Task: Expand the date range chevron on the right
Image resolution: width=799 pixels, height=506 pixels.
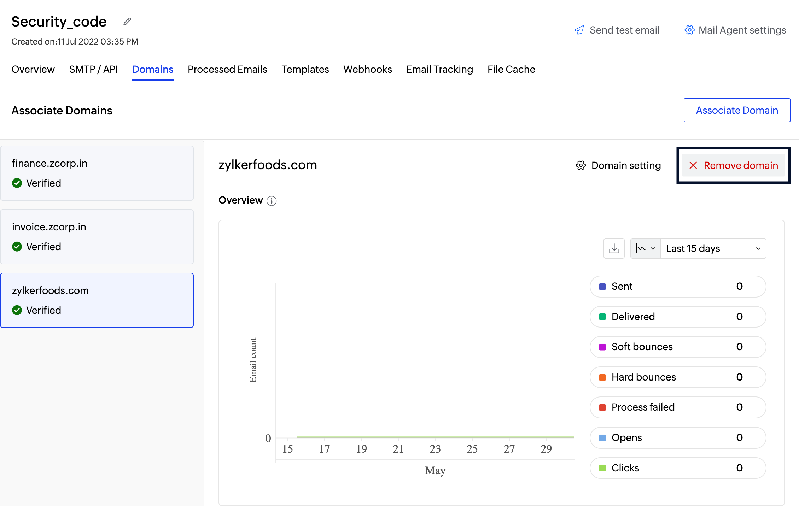Action: point(758,248)
